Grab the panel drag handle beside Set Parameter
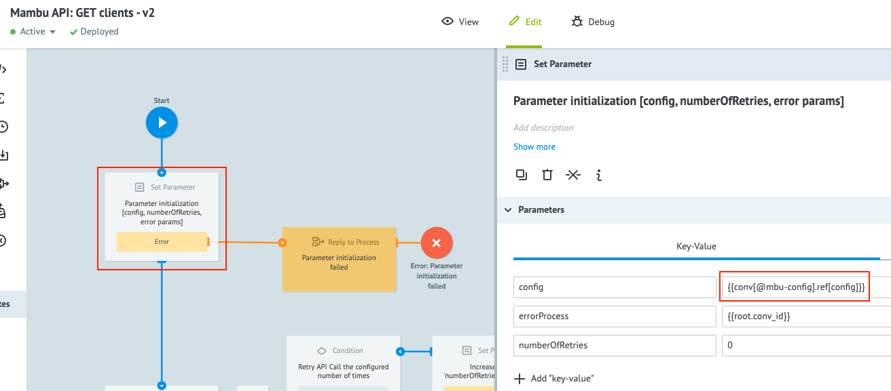Screen dimensions: 891x391 tap(505, 64)
